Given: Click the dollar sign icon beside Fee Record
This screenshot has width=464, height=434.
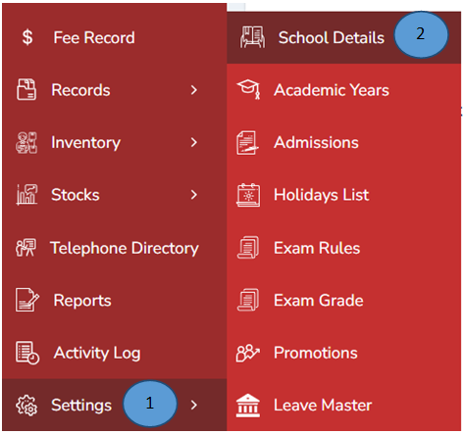Looking at the screenshot, I should coord(27,37).
